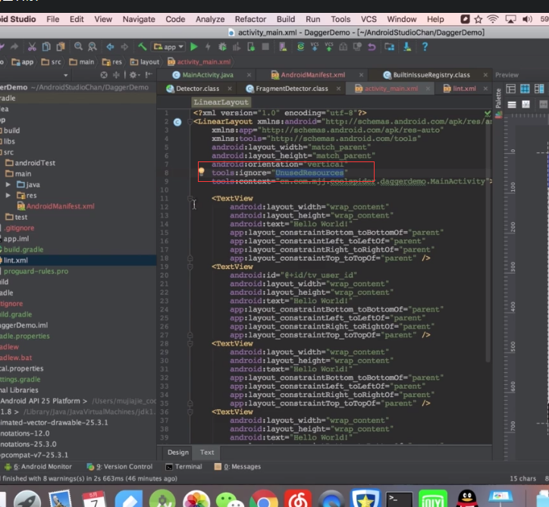Open the Messages tool window
Viewport: 549px width, 507px height.
pyautogui.click(x=237, y=466)
